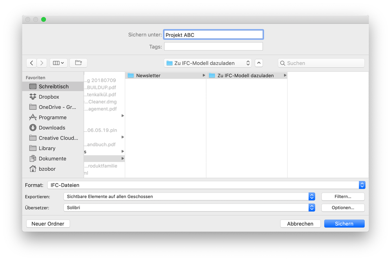Click the Library folder icon
391x261 pixels.
(32, 148)
